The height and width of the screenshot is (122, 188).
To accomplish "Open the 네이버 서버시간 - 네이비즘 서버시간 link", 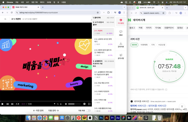I will point(148,106).
